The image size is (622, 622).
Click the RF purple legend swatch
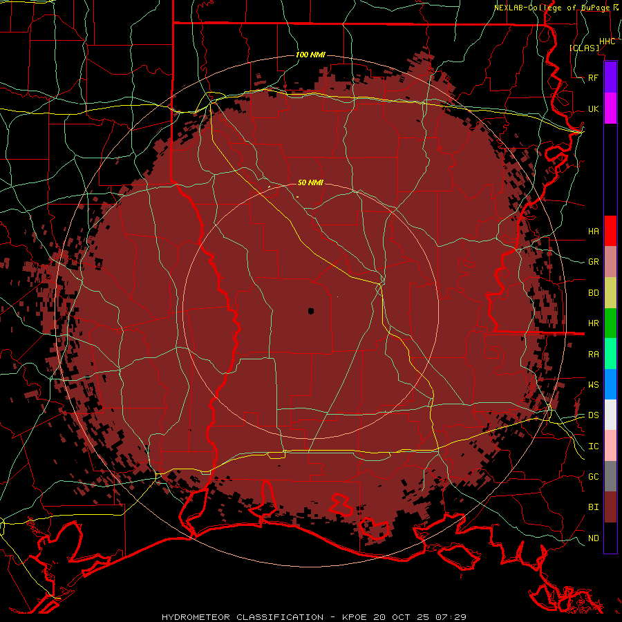pos(610,77)
